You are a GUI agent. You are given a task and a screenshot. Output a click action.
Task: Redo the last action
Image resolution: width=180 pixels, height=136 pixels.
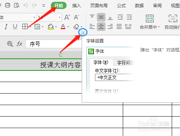(35, 5)
